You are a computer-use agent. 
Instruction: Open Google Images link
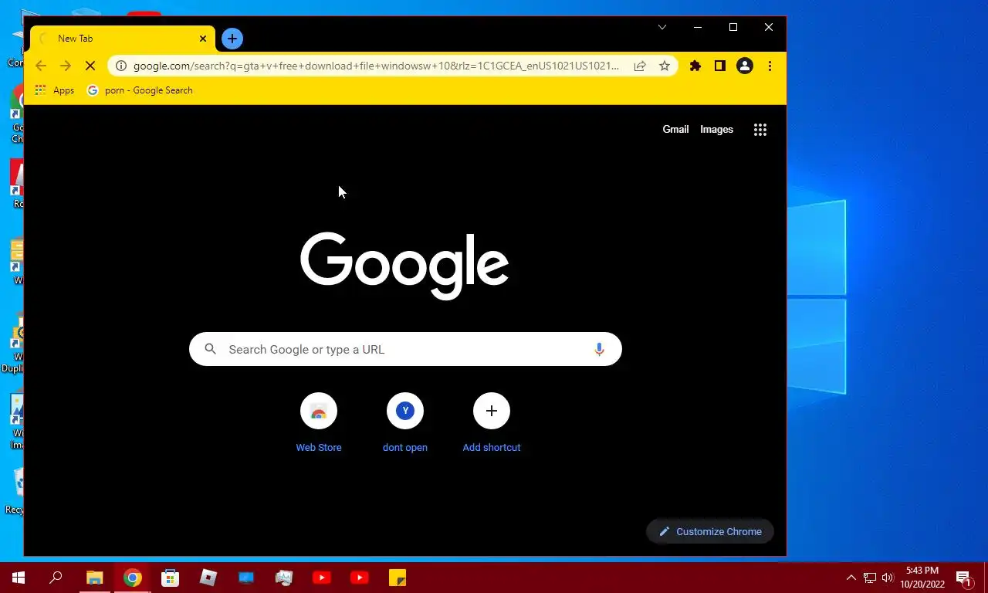716,129
